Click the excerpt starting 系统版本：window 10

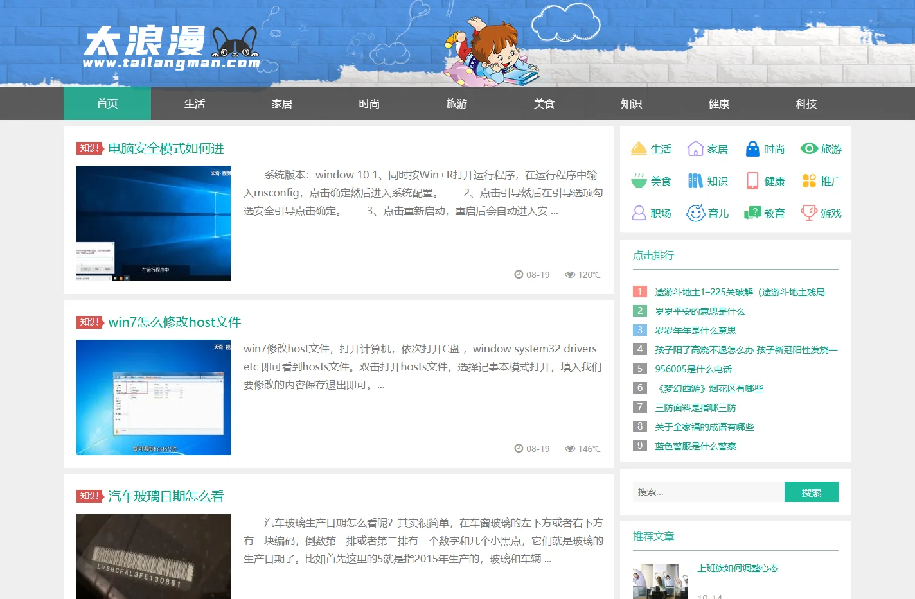423,193
